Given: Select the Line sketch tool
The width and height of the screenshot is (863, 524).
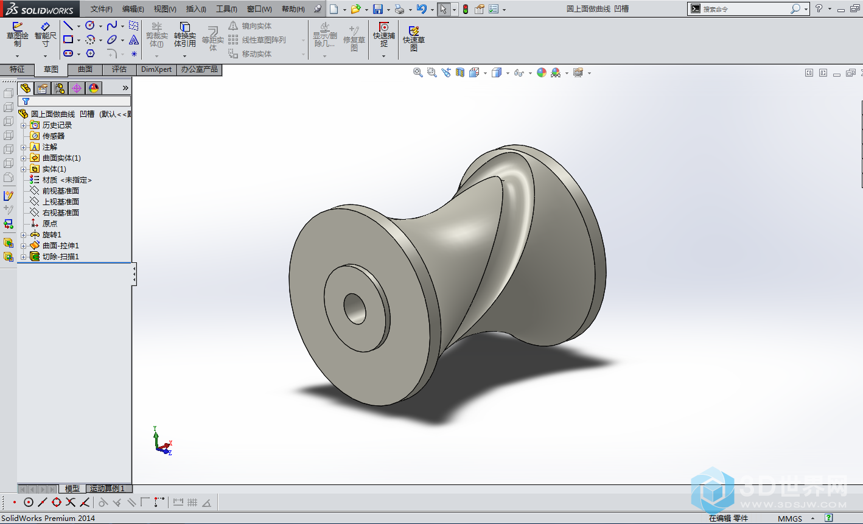Looking at the screenshot, I should pyautogui.click(x=68, y=26).
